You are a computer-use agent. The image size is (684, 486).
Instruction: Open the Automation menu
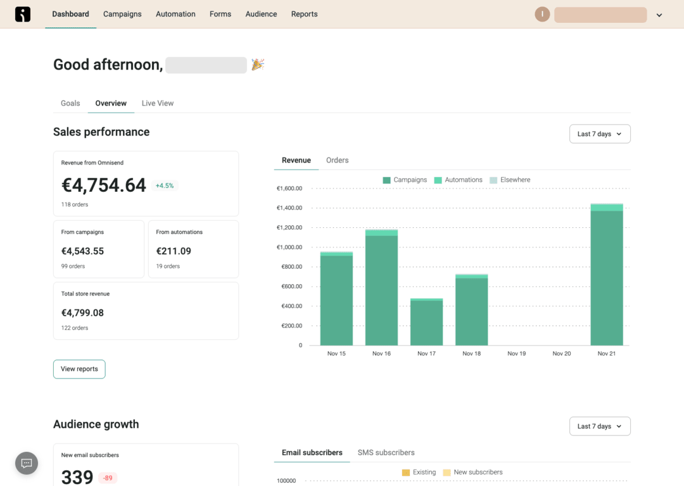[x=175, y=14]
